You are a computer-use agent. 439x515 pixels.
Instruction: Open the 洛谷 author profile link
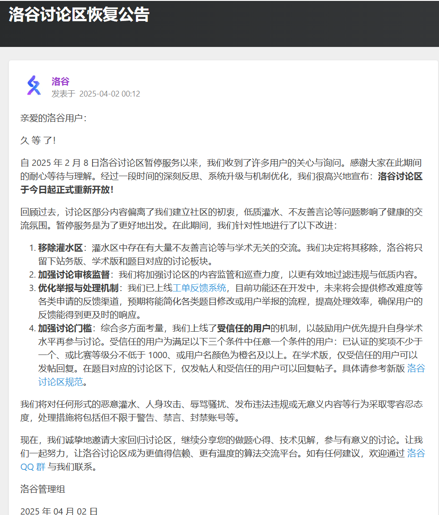click(x=60, y=81)
